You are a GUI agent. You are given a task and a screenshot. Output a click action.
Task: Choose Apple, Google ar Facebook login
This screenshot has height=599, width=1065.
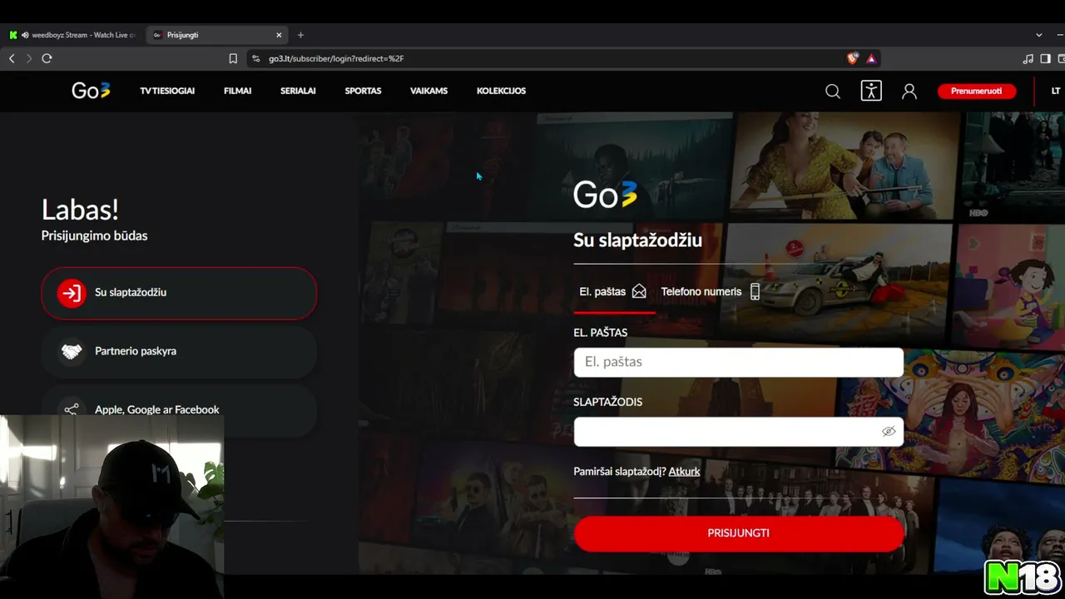coord(179,409)
